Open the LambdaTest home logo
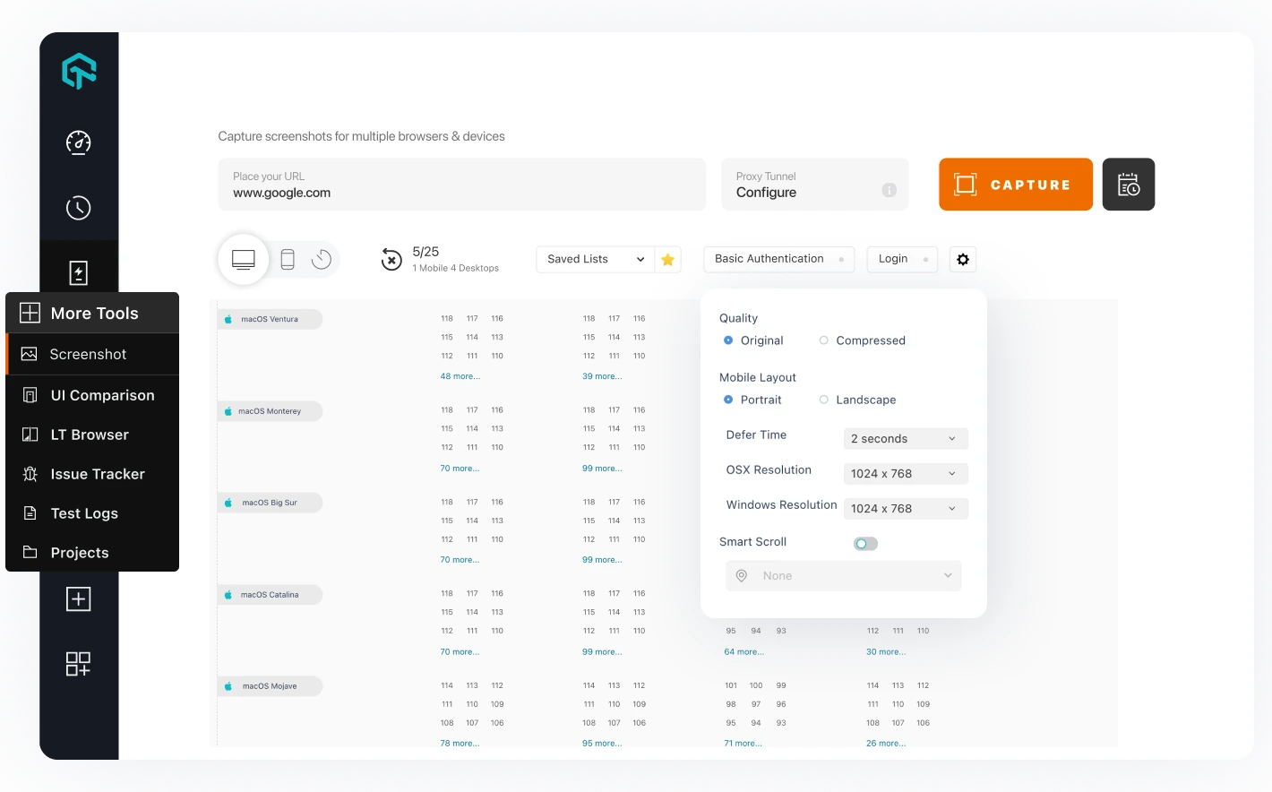Screen dimensions: 1272x792 (79, 71)
